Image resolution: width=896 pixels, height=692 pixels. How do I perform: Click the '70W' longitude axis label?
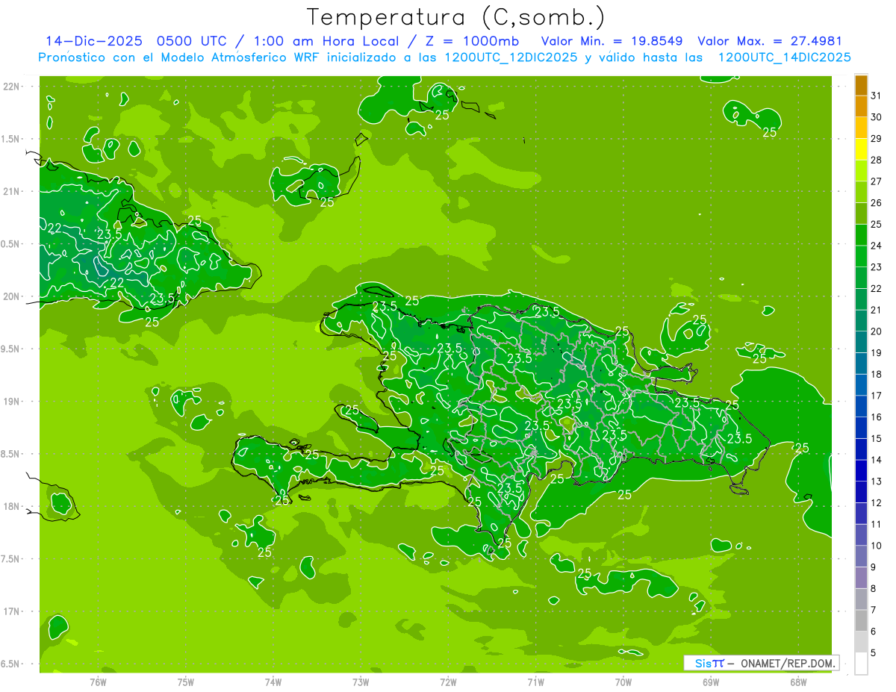(623, 682)
